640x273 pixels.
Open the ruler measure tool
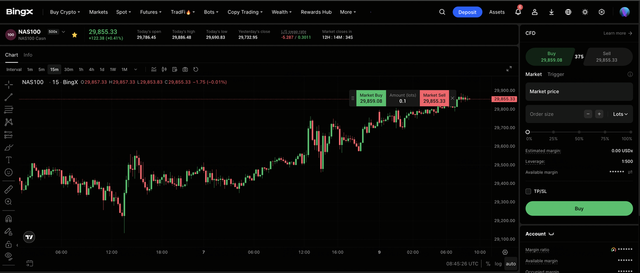coord(8,189)
